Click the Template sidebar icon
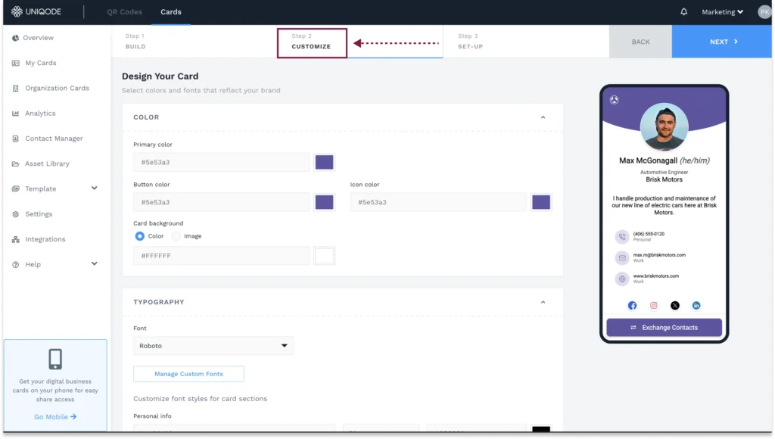This screenshot has height=439, width=775. tap(15, 189)
